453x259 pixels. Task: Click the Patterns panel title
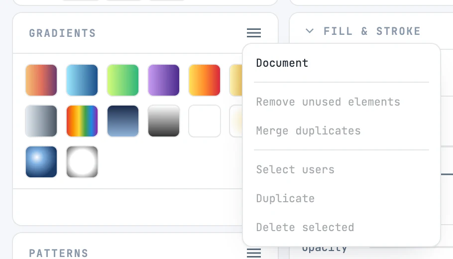point(58,253)
